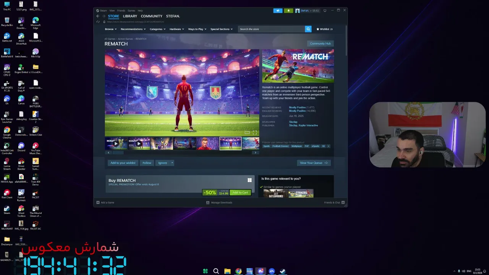Click the Steam back navigation arrow
The width and height of the screenshot is (489, 275).
pyautogui.click(x=98, y=16)
